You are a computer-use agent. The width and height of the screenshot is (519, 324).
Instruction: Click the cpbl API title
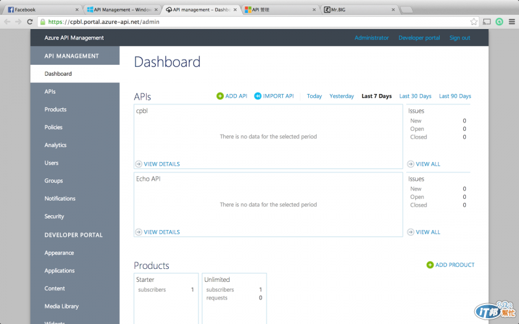[x=141, y=111]
